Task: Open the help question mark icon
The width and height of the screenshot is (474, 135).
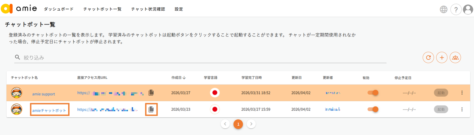Action: point(456,10)
